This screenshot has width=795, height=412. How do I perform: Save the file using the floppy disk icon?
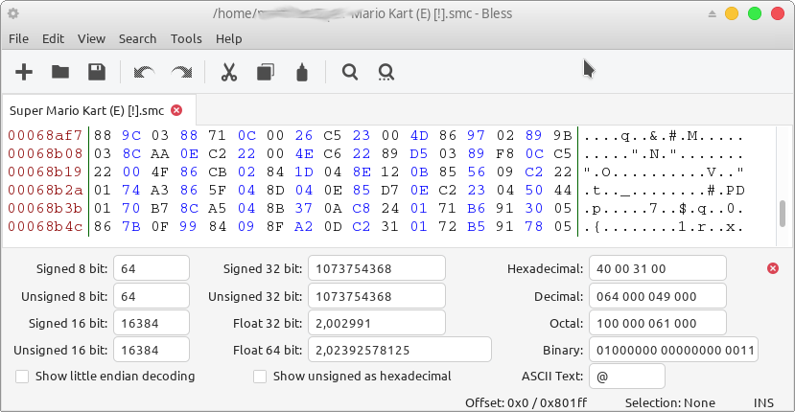tap(97, 72)
